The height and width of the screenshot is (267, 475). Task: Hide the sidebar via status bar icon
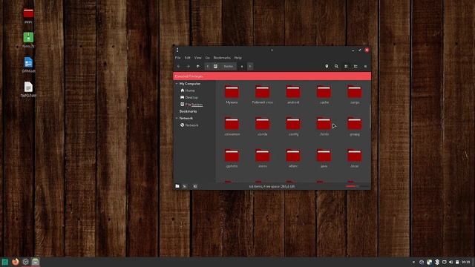click(x=195, y=186)
